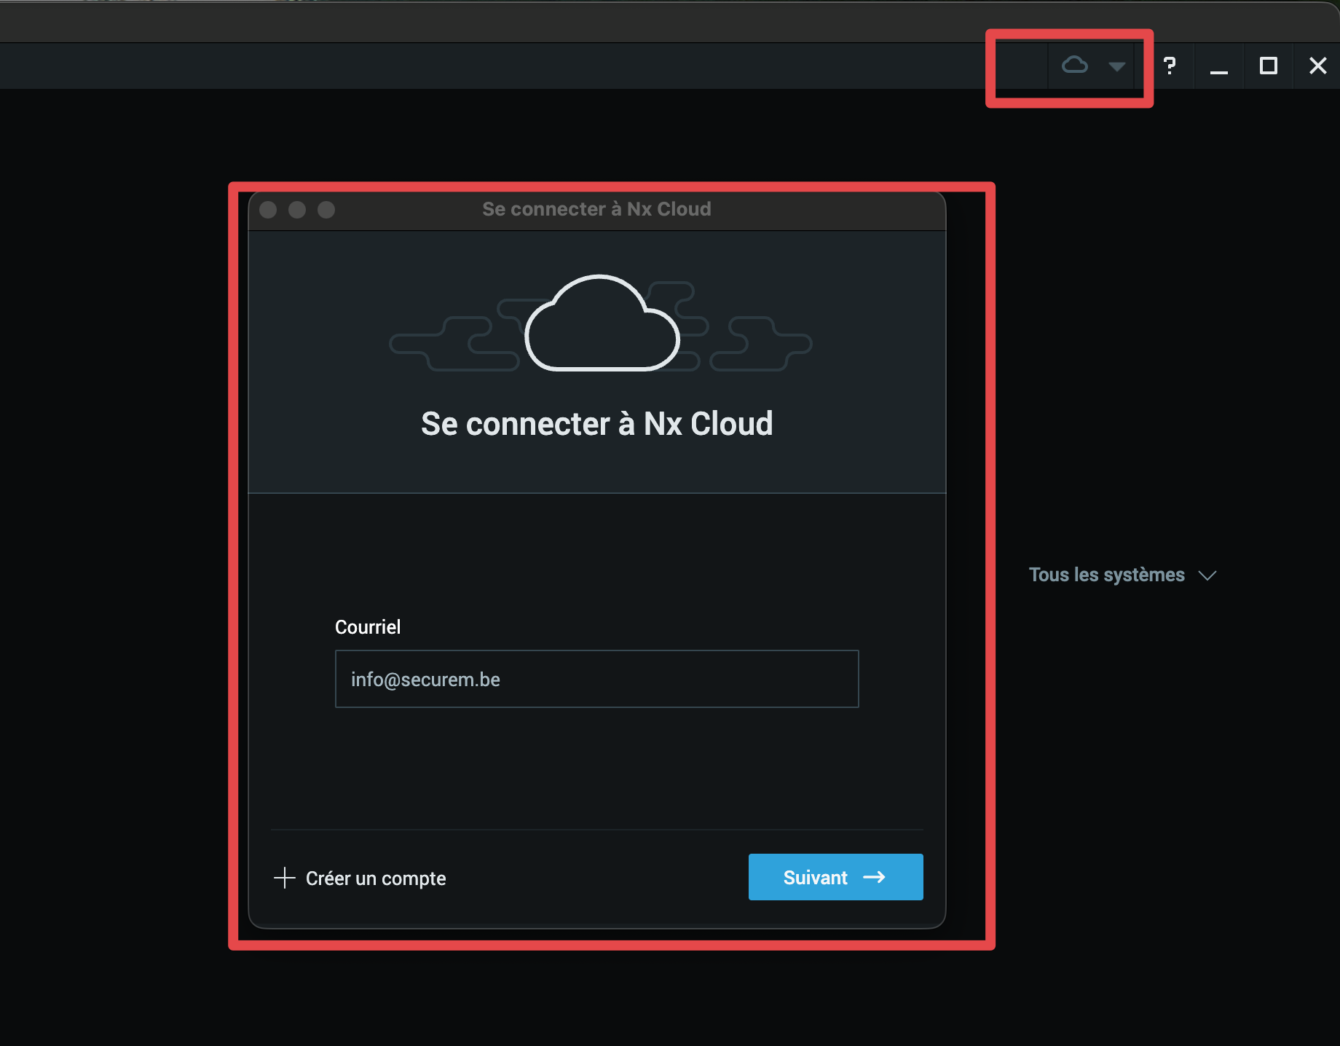Zoom the Se connecter à Nx Cloud dialog
The width and height of the screenshot is (1340, 1046).
pos(326,210)
